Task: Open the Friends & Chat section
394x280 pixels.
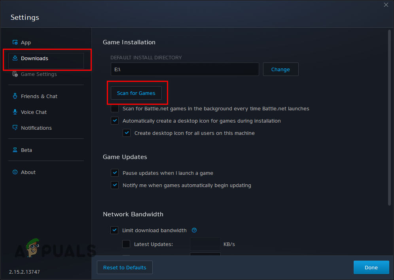Action: tap(39, 96)
